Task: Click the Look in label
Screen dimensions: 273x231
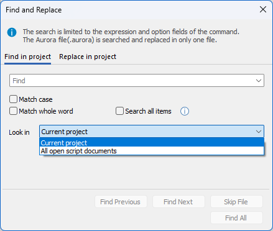Action: point(19,132)
